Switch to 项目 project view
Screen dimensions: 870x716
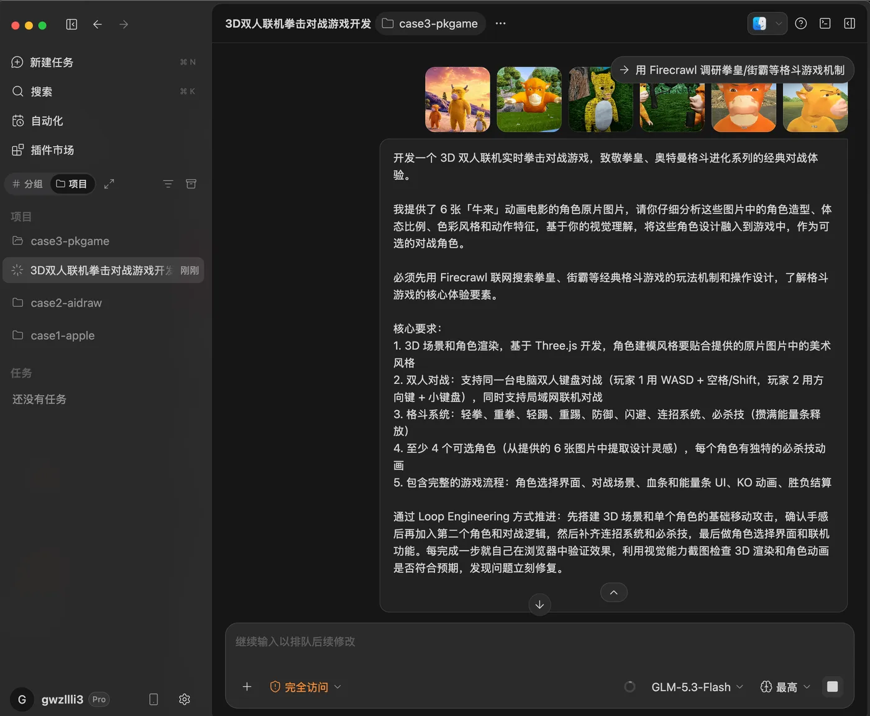[x=72, y=184]
